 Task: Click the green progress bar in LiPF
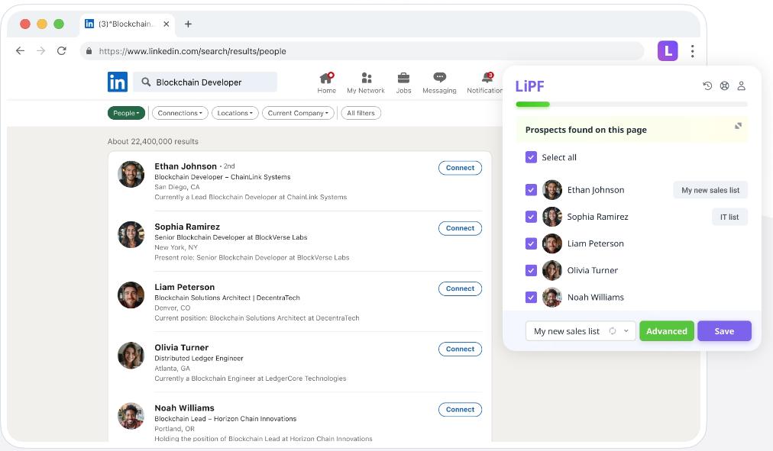tap(533, 104)
